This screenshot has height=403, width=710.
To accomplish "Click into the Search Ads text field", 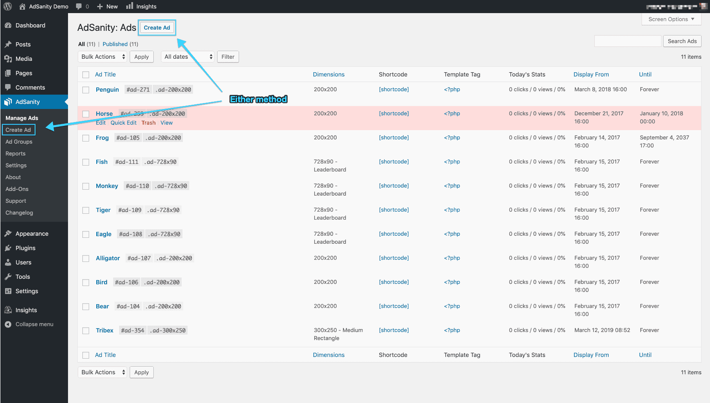I will point(627,41).
